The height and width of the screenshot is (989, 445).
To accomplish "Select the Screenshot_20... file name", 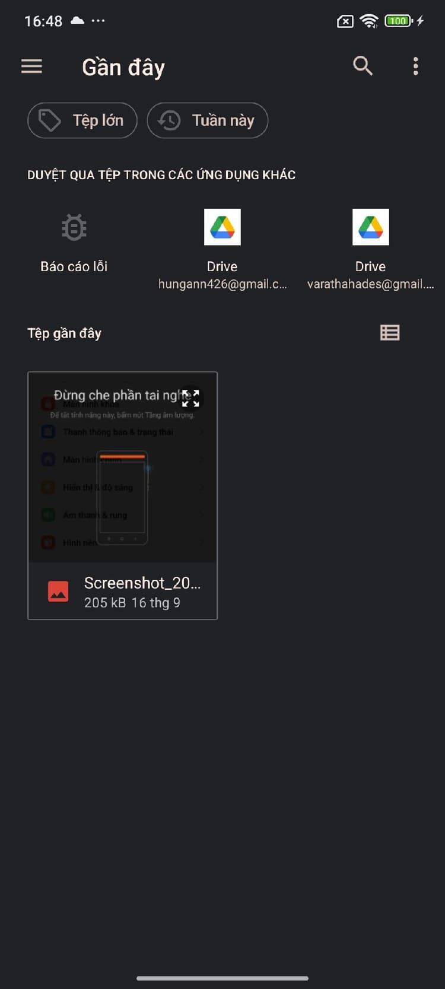I will tap(142, 583).
